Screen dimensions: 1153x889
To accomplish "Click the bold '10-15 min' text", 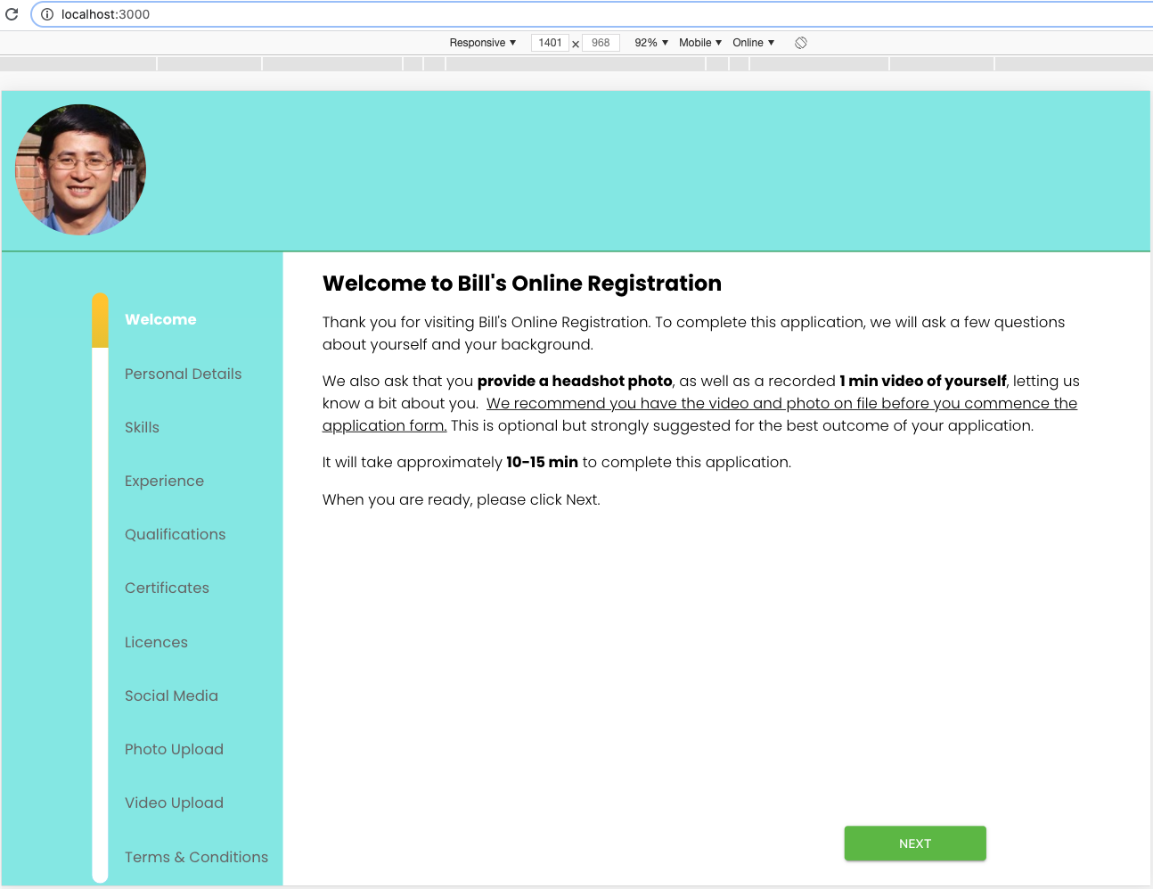I will pos(542,462).
